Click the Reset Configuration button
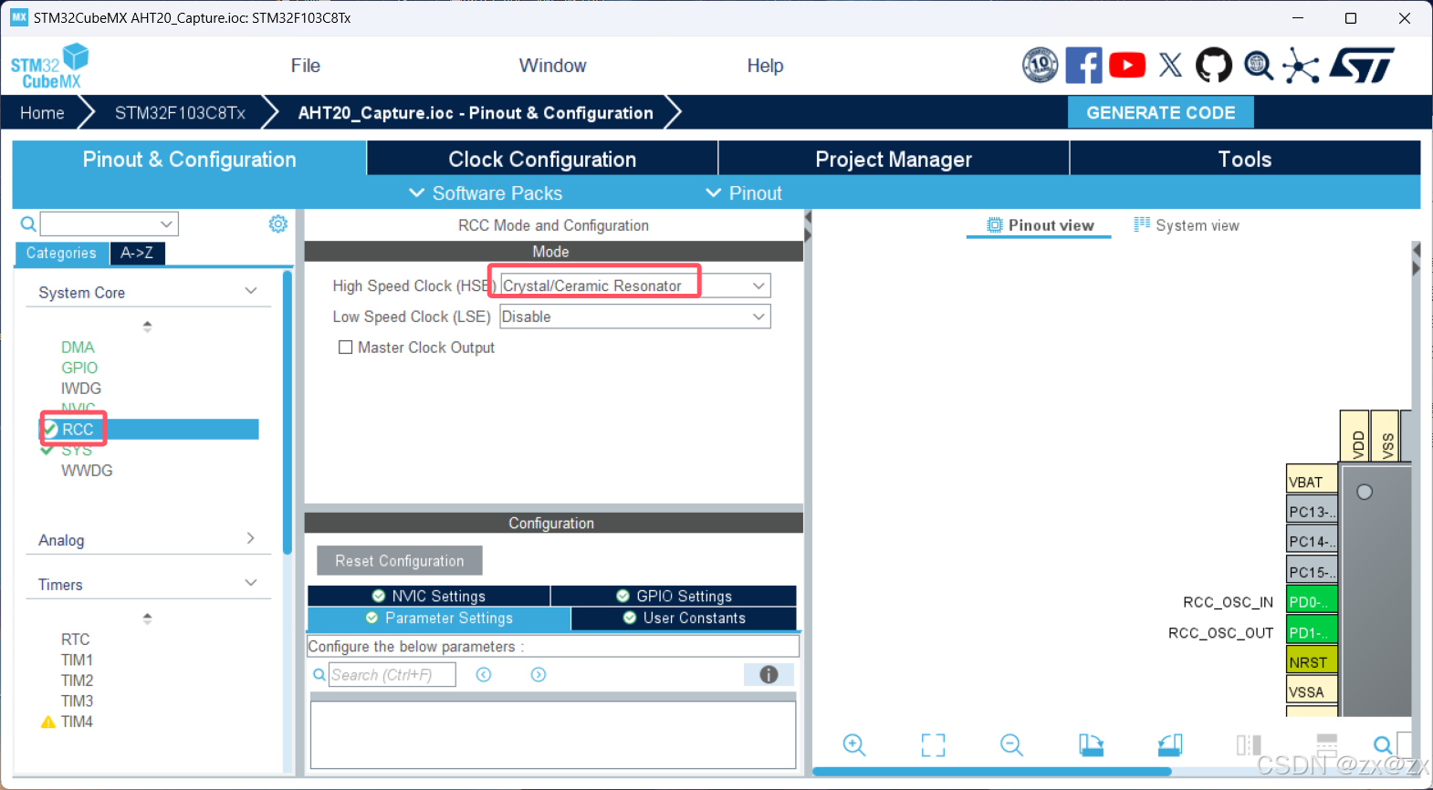Screen dimensions: 1433x790 [x=399, y=560]
